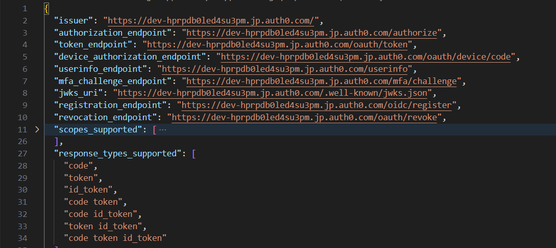This screenshot has width=556, height=248.
Task: Select line number 1 in the gutter
Action: [25, 9]
